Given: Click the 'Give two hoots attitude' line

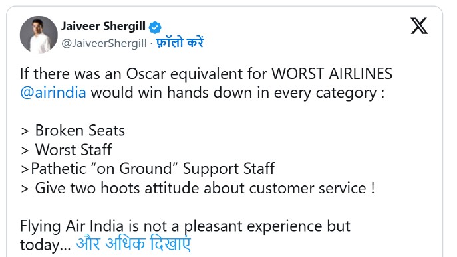Looking at the screenshot, I should click(x=198, y=188).
